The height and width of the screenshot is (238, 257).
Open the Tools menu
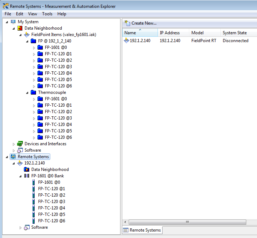click(47, 14)
